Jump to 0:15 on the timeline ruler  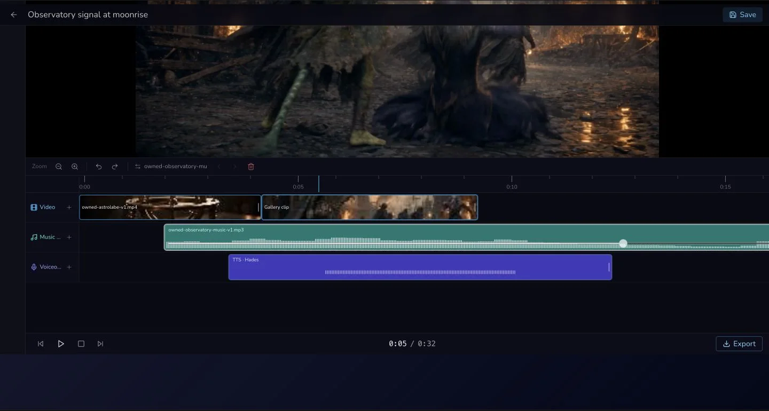point(725,187)
